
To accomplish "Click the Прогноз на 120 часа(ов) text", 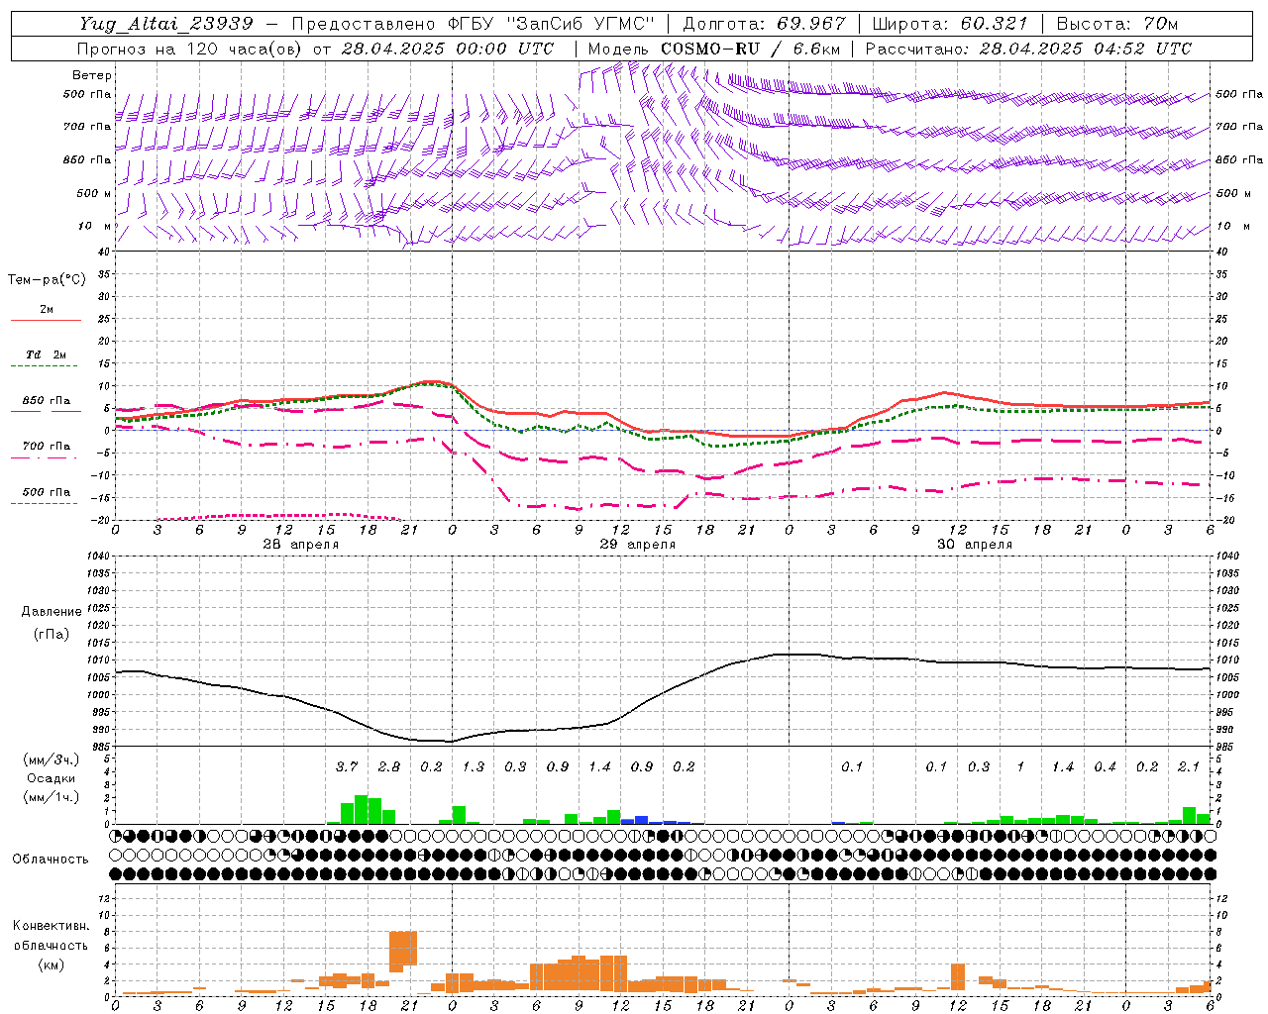I will coord(191,49).
